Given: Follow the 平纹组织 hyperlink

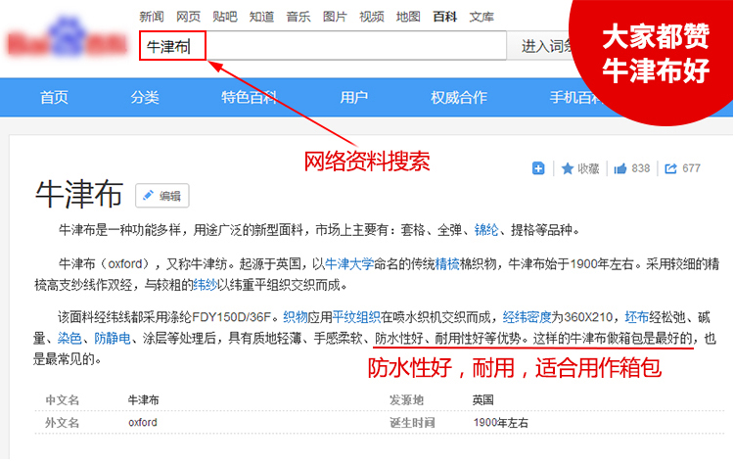Looking at the screenshot, I should [356, 317].
